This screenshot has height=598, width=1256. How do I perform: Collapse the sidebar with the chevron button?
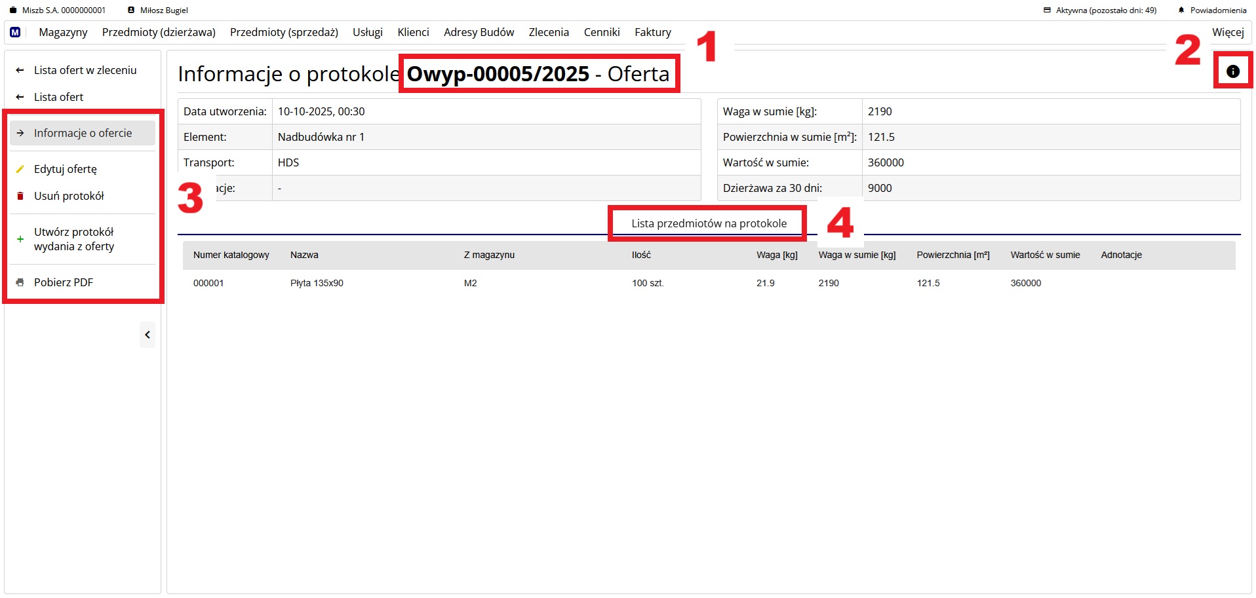tap(147, 335)
